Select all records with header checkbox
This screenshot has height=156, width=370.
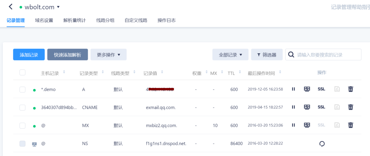22,73
